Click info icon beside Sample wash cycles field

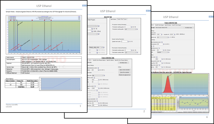128,42
